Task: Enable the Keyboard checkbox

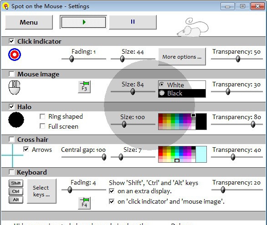Action: click(11, 172)
